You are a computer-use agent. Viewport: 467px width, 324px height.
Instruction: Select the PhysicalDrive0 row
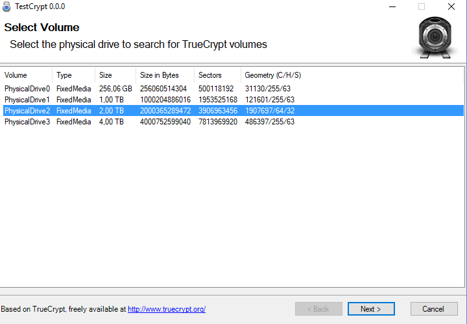233,89
